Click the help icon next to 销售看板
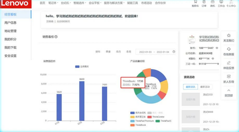 [56, 37]
